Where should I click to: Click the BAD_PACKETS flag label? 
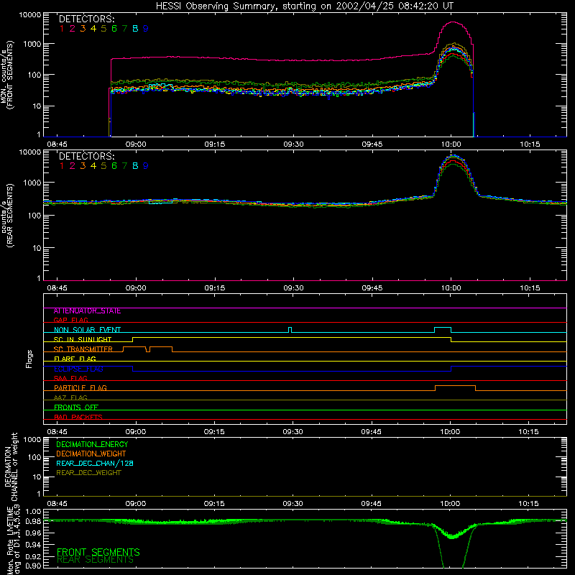click(78, 417)
